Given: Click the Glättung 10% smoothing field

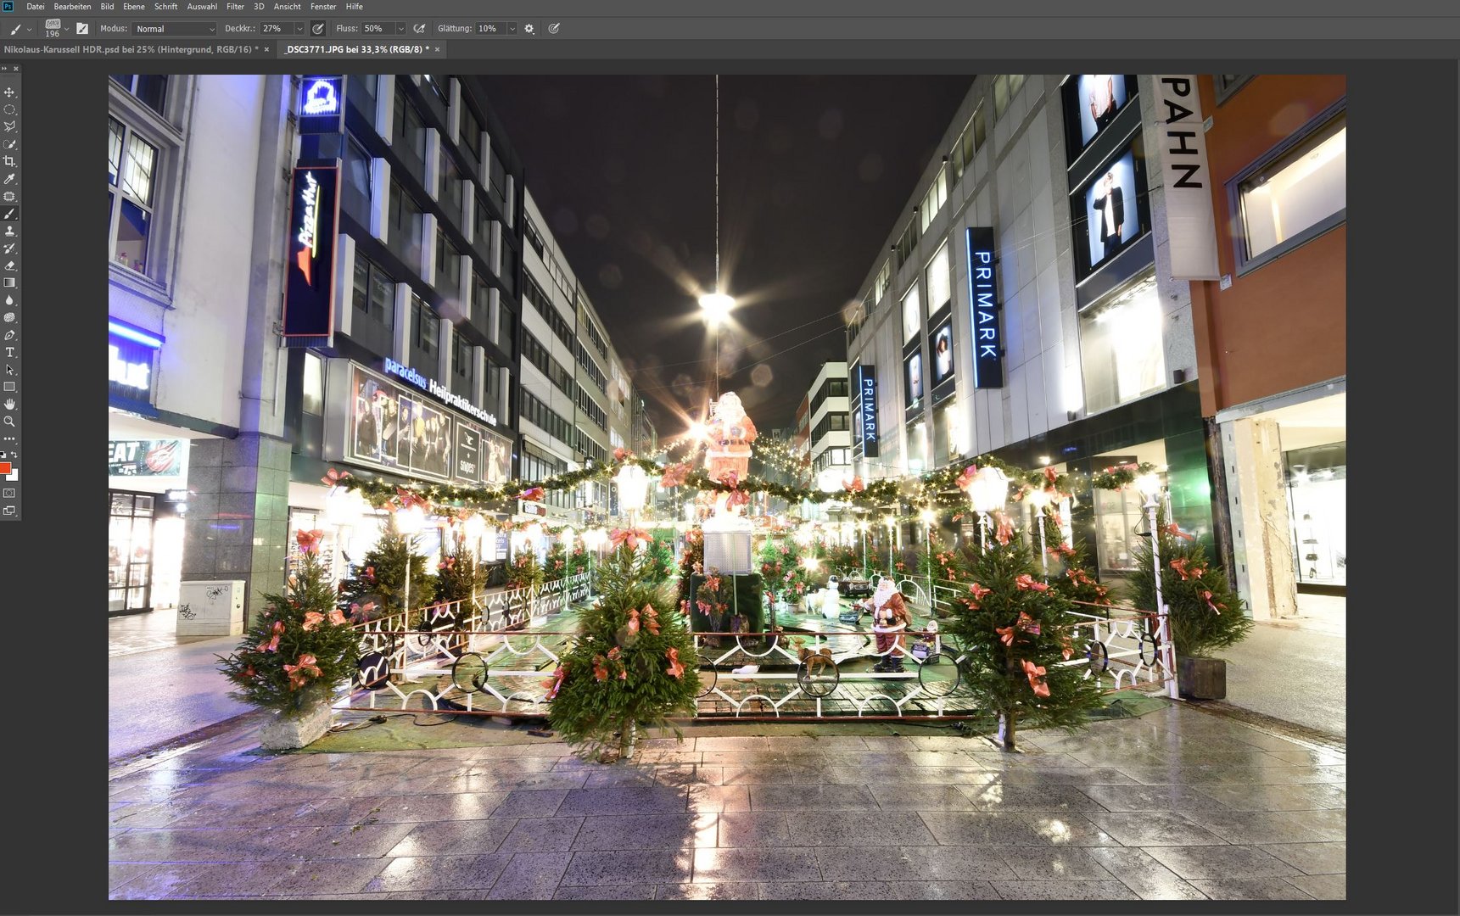Looking at the screenshot, I should (492, 29).
